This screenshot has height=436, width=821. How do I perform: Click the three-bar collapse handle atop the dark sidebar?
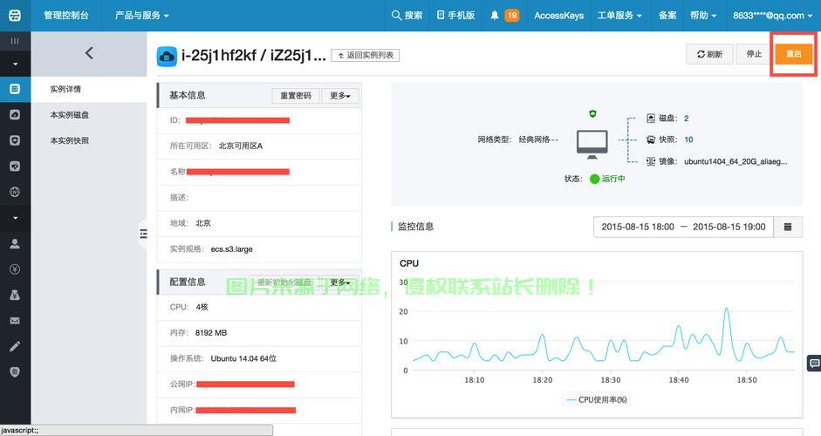[15, 41]
